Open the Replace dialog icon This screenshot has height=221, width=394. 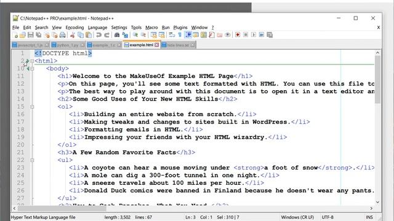click(x=125, y=35)
